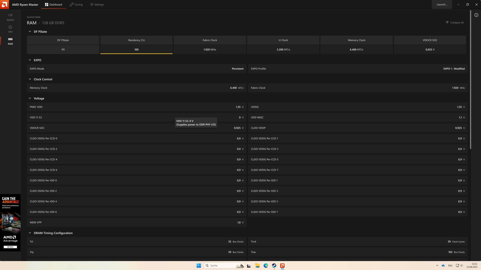481x270 pixels.
Task: Click the PMIC VDD row
Action: 137,107
